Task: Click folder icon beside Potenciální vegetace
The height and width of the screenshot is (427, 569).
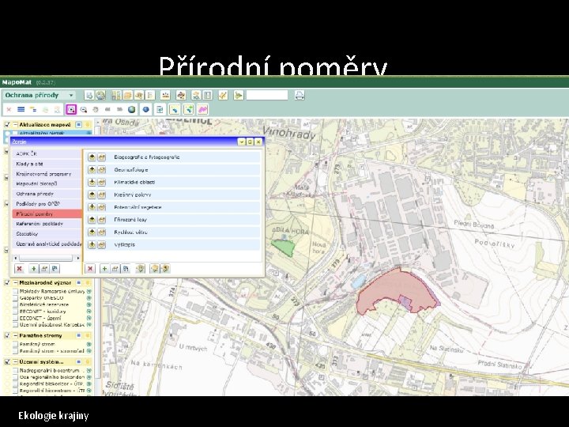Action: (x=102, y=207)
